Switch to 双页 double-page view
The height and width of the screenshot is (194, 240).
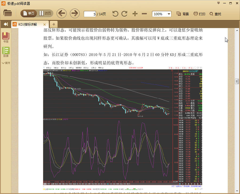coord(45,13)
